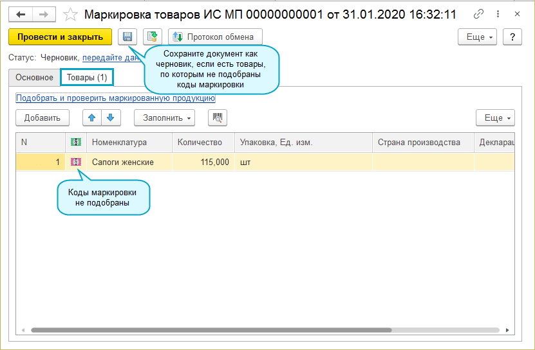
Task: Open the table's Еще dropdown menu
Action: (x=495, y=118)
